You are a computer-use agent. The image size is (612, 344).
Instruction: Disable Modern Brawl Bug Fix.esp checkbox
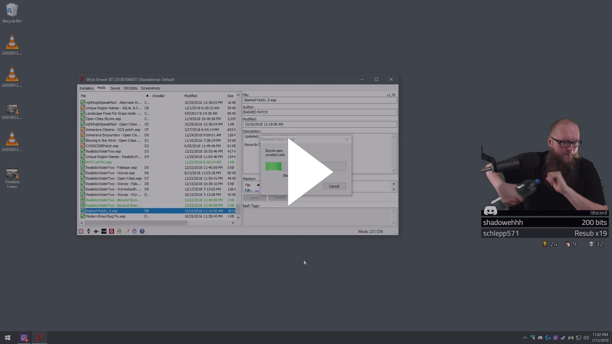(83, 216)
